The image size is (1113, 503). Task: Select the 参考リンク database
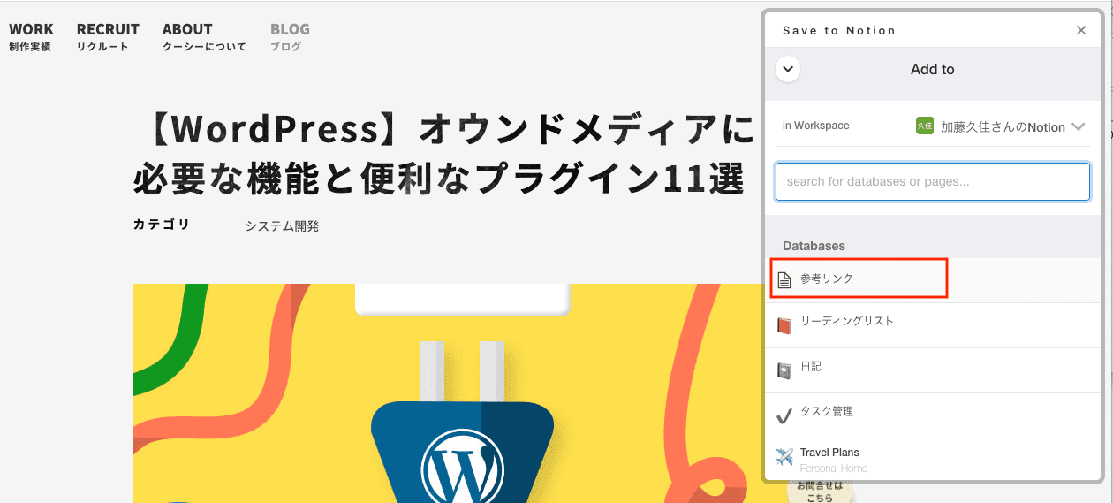point(933,279)
